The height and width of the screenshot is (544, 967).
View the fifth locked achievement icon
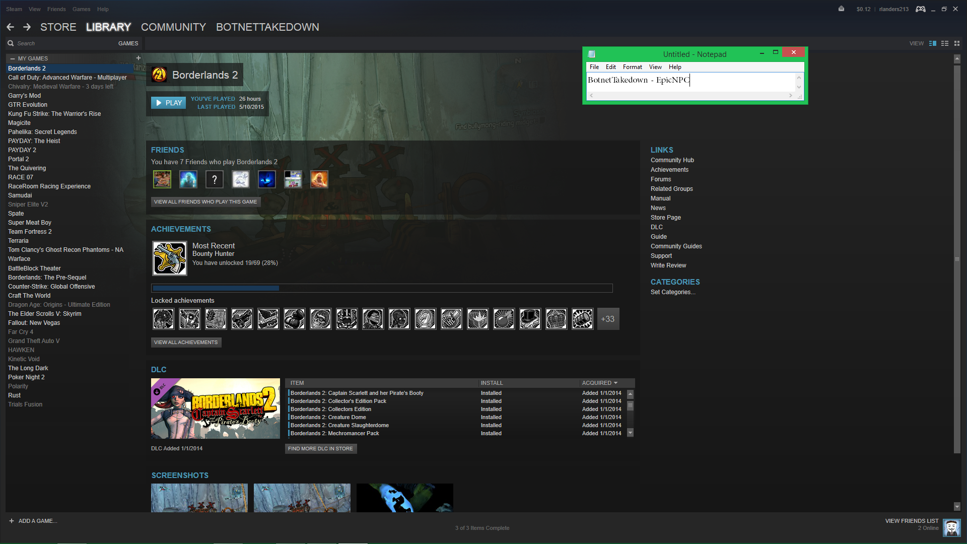[268, 319]
